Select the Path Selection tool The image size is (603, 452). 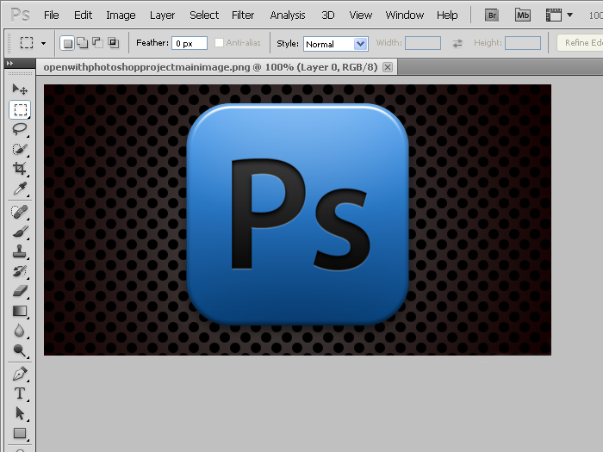[20, 413]
